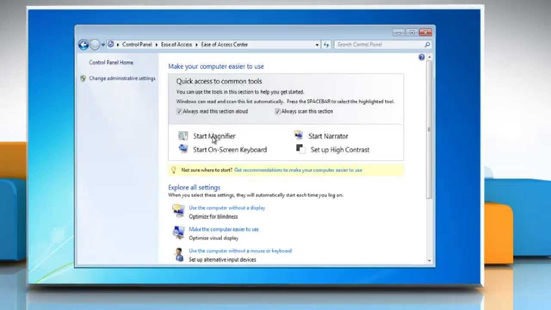Click the person icon for alternative input devices

click(x=179, y=254)
